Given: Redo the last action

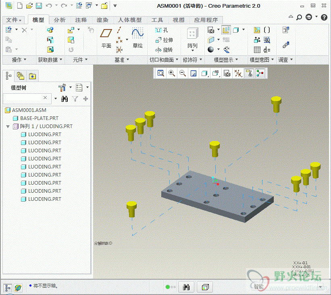Looking at the screenshot, I should (64, 6).
